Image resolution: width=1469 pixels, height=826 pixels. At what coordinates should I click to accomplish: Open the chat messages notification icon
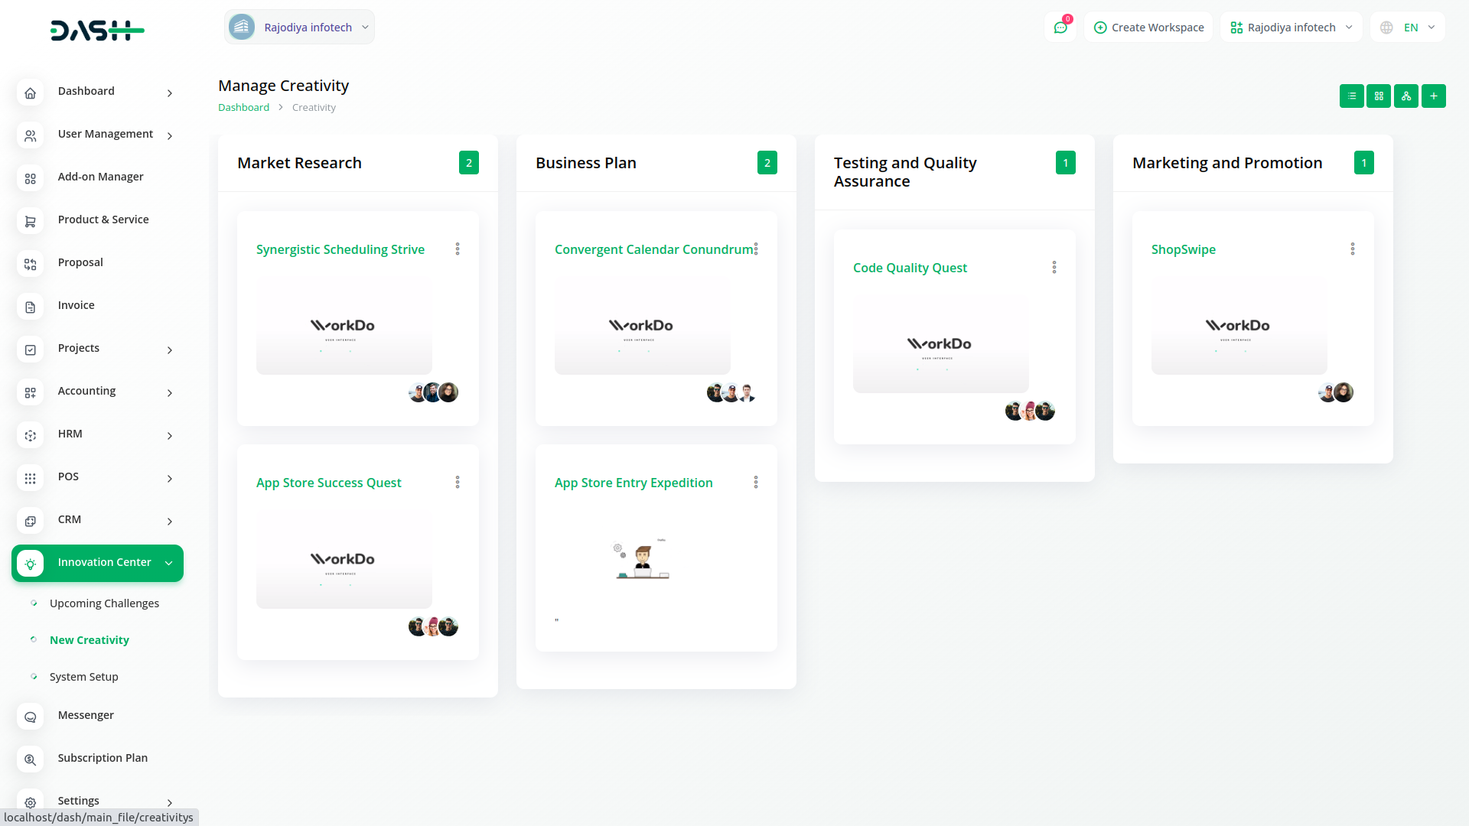click(1060, 28)
